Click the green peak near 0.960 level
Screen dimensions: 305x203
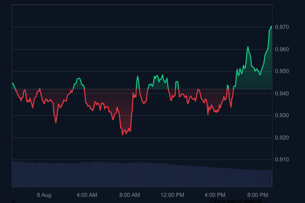248,47
